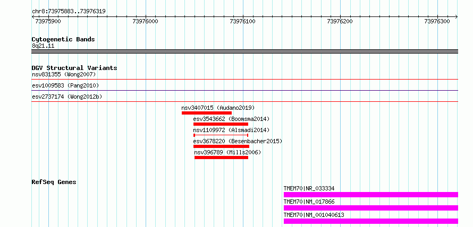
Task: Click the purple esv1009583 variant line
Action: pos(244,90)
